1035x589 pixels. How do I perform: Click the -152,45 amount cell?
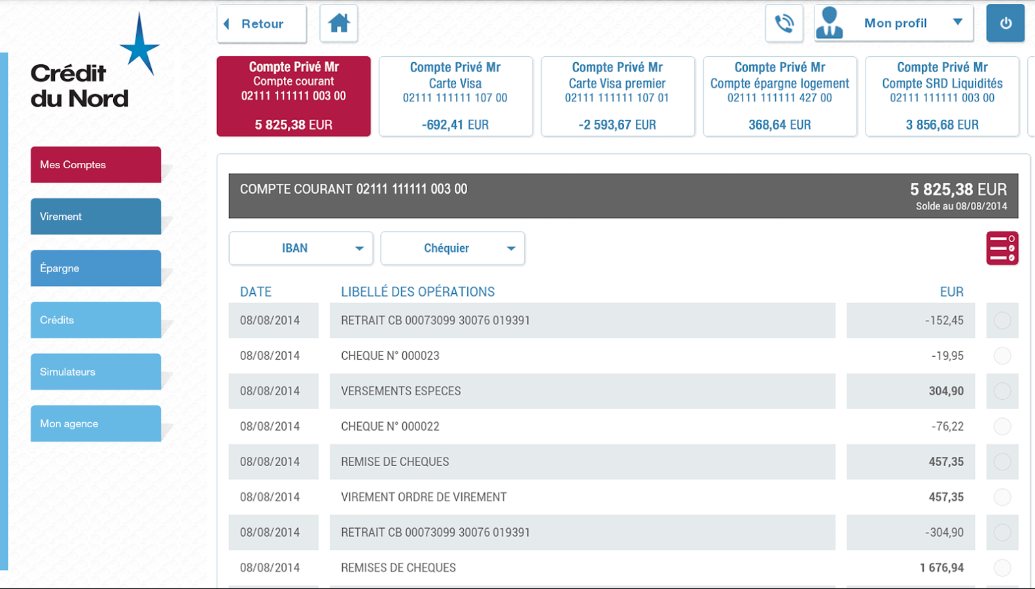pos(911,321)
